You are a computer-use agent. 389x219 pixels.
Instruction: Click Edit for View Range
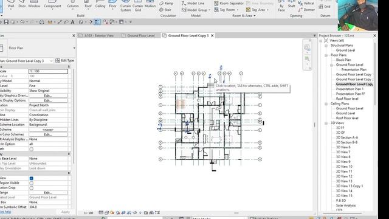click(48, 193)
